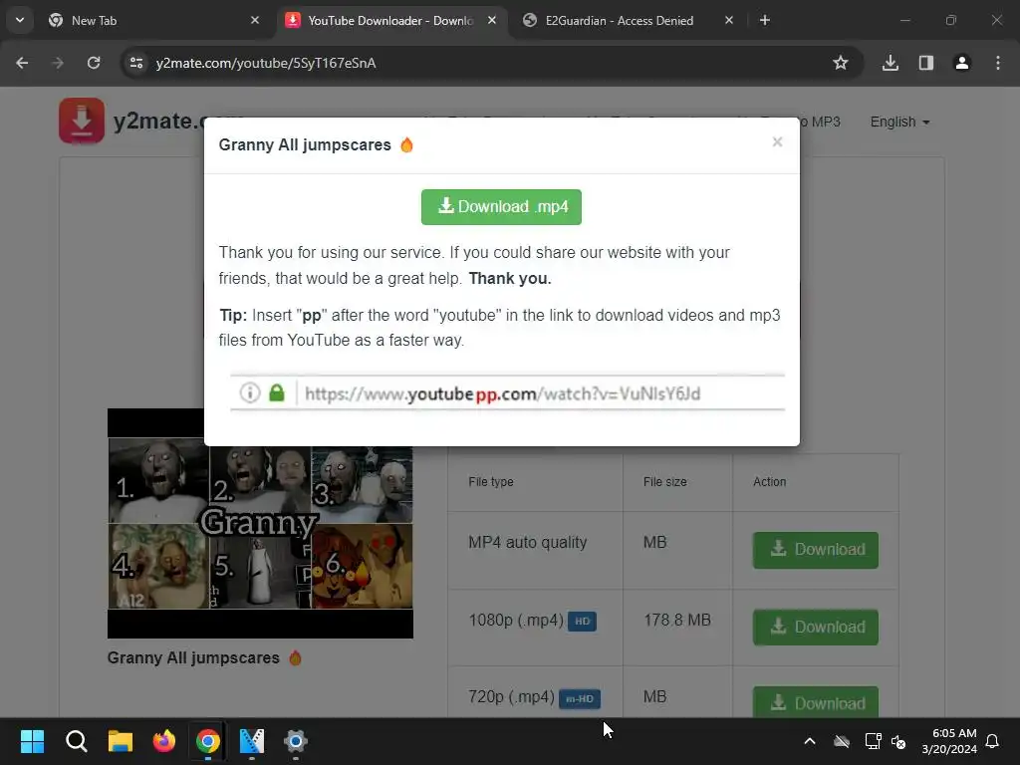Toggle the Chrome side panel
The width and height of the screenshot is (1020, 765).
pyautogui.click(x=926, y=63)
